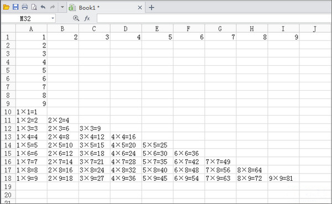Open file with the folder icon

6,7
